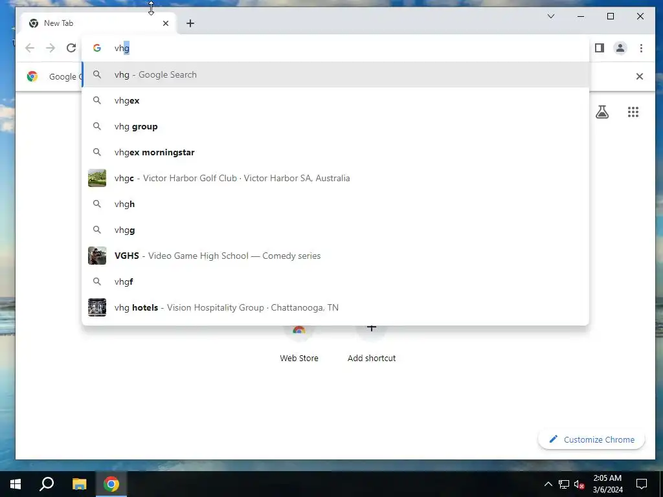
Task: Open a new tab with plus button
Action: coord(190,23)
